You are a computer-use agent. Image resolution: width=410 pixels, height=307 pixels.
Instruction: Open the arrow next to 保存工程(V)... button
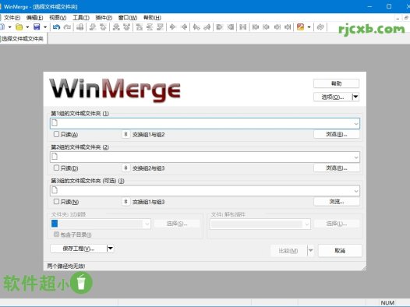pos(111,249)
